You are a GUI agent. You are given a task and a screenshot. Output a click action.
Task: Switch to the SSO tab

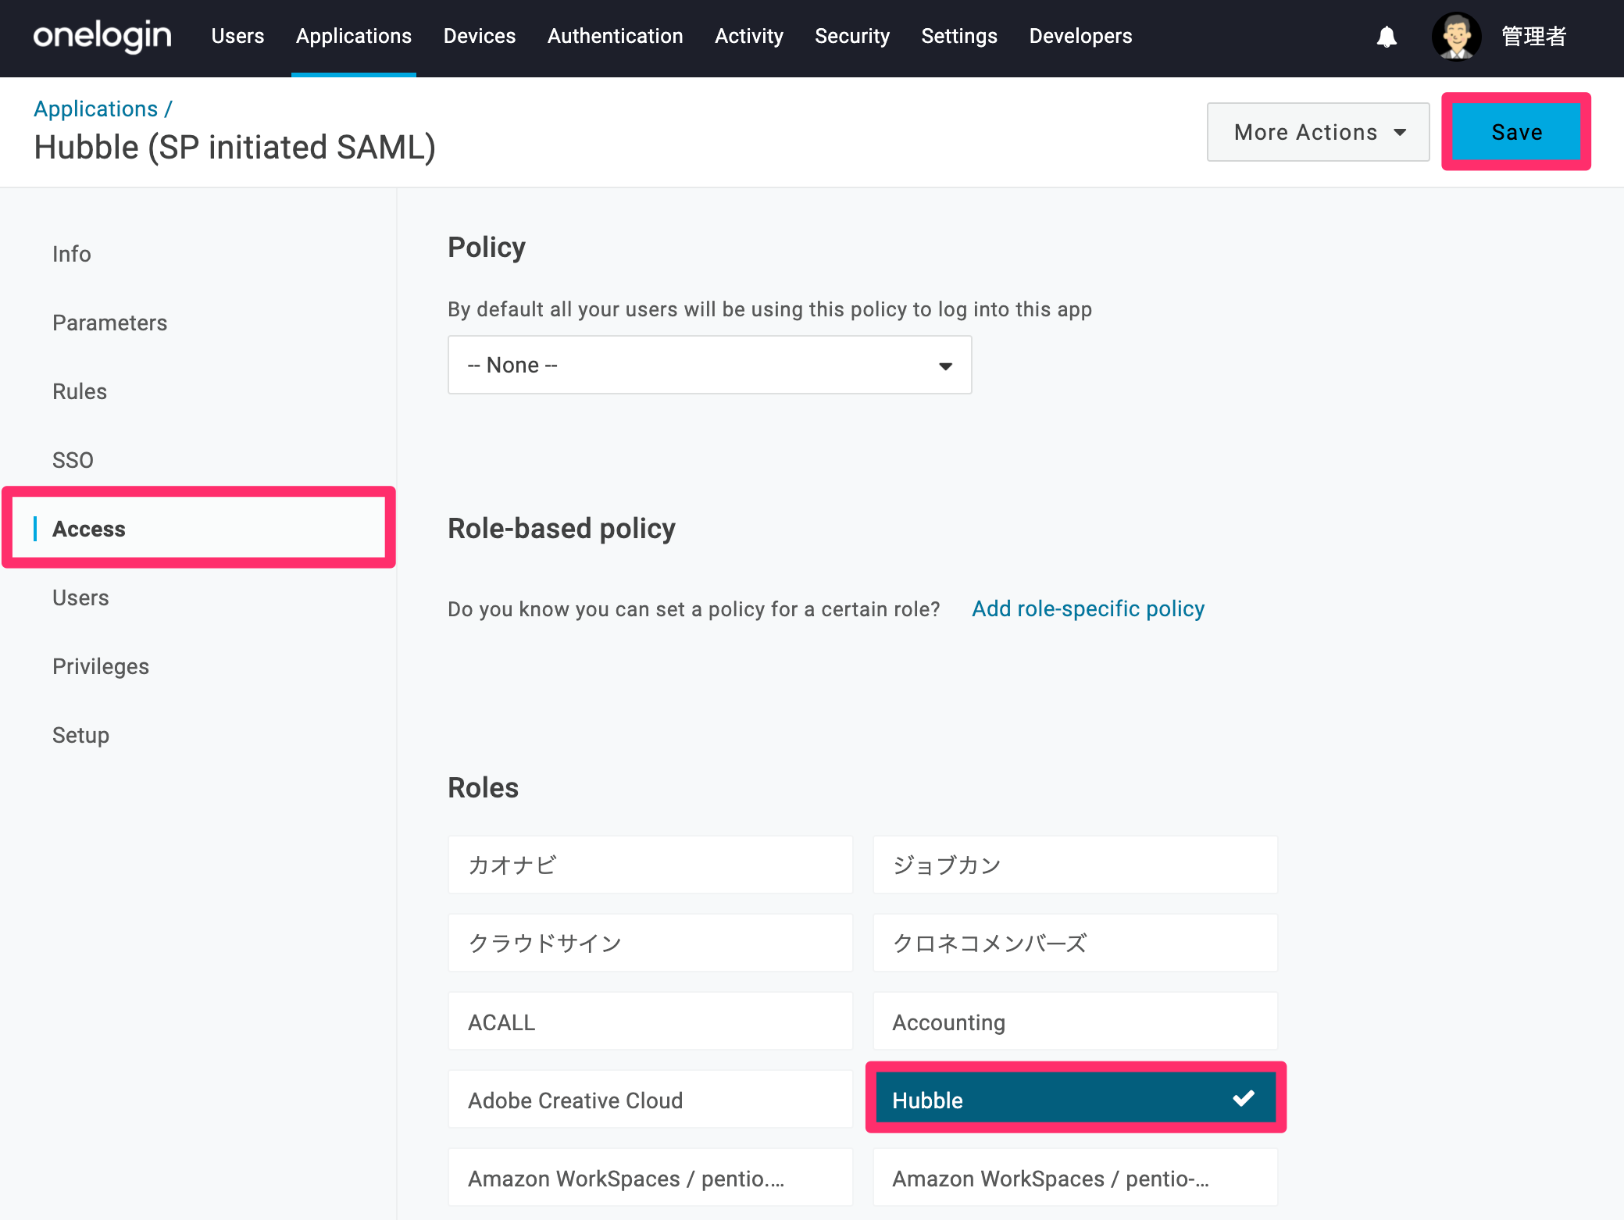tap(73, 460)
